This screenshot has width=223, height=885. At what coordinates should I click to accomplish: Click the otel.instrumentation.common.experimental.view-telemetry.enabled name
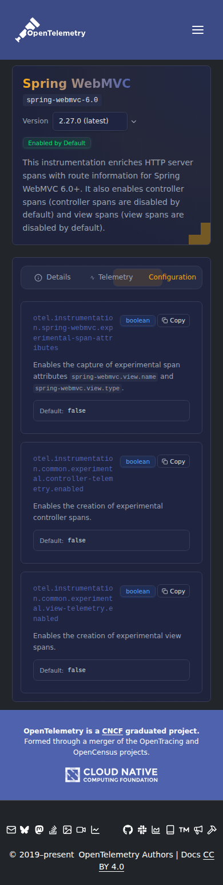pos(73,604)
